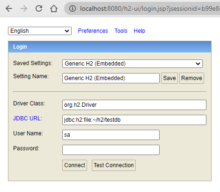Focus the Setting Name text field
Screen dimensions: 220x192
tap(111, 78)
